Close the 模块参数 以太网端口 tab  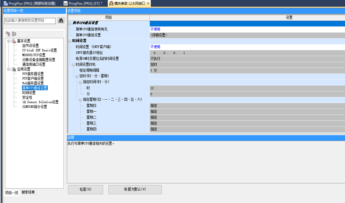coord(148,3)
